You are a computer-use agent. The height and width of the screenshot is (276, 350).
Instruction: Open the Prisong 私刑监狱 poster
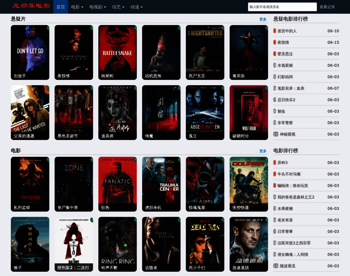pos(30,184)
